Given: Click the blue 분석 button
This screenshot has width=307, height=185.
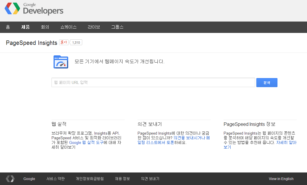Looking at the screenshot, I should [267, 82].
